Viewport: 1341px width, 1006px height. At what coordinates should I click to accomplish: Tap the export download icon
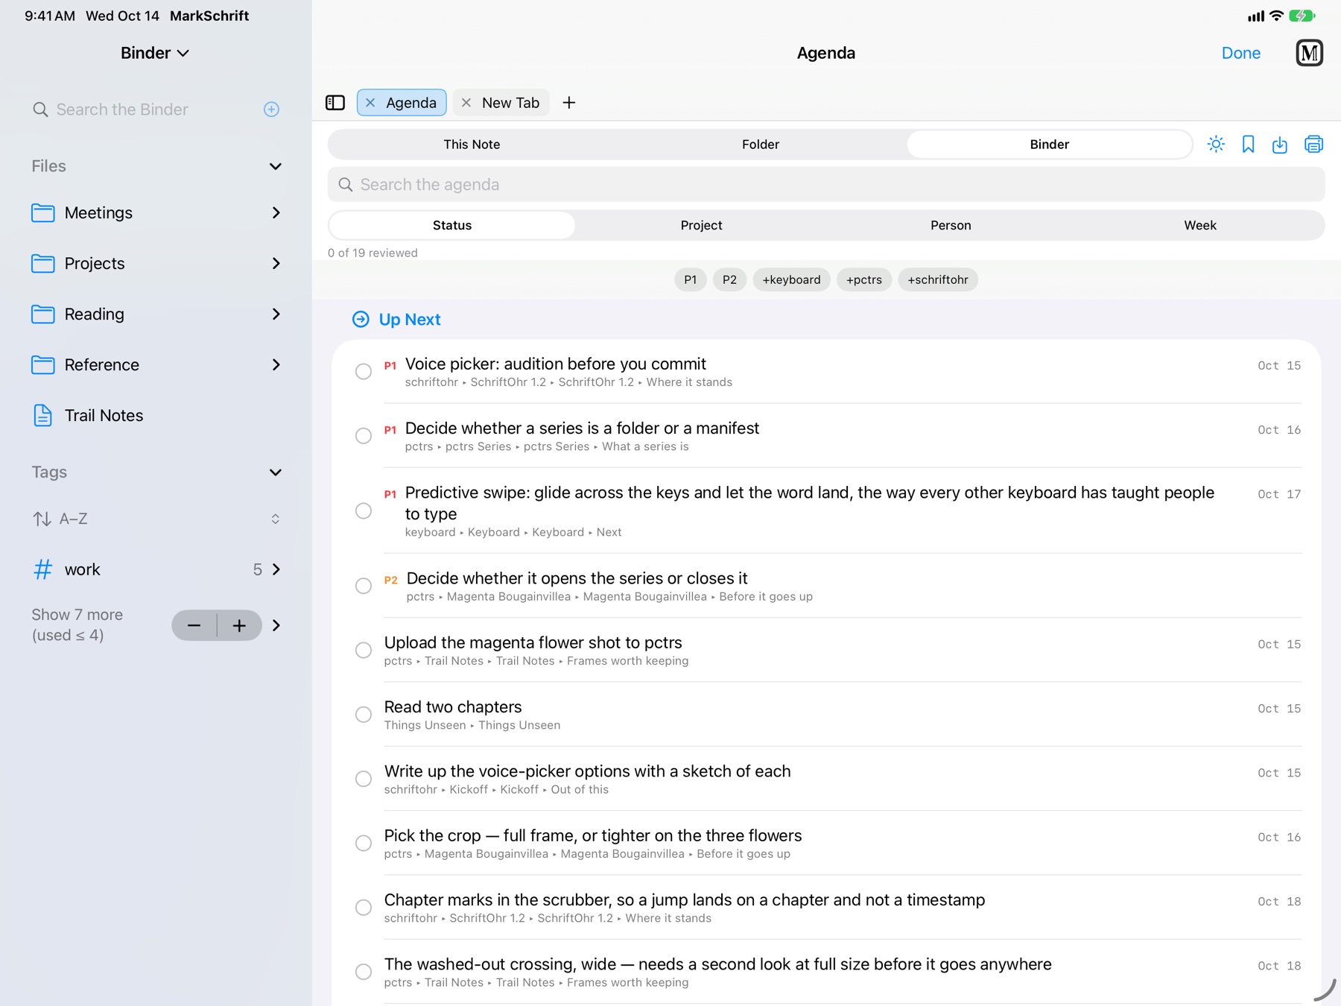(x=1280, y=145)
